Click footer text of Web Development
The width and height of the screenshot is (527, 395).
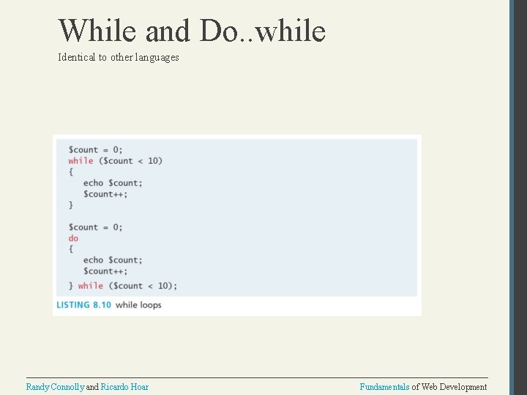(449, 387)
